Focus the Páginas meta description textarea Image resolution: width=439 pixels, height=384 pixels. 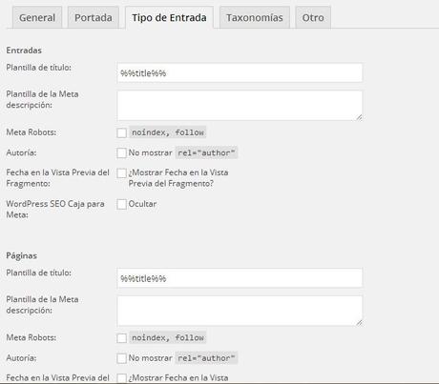coord(240,311)
